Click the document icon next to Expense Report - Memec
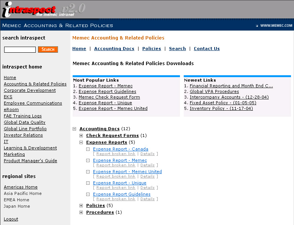The width and height of the screenshot is (294, 225). click(88, 160)
